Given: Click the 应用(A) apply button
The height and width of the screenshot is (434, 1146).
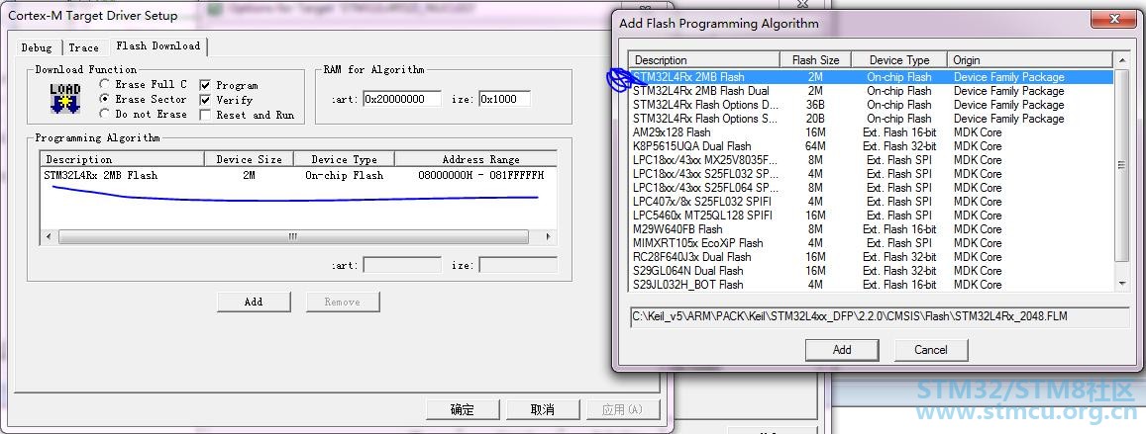Looking at the screenshot, I should tap(622, 410).
